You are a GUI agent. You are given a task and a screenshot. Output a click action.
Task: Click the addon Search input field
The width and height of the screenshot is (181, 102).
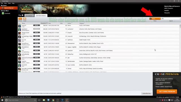pyautogui.click(x=171, y=19)
